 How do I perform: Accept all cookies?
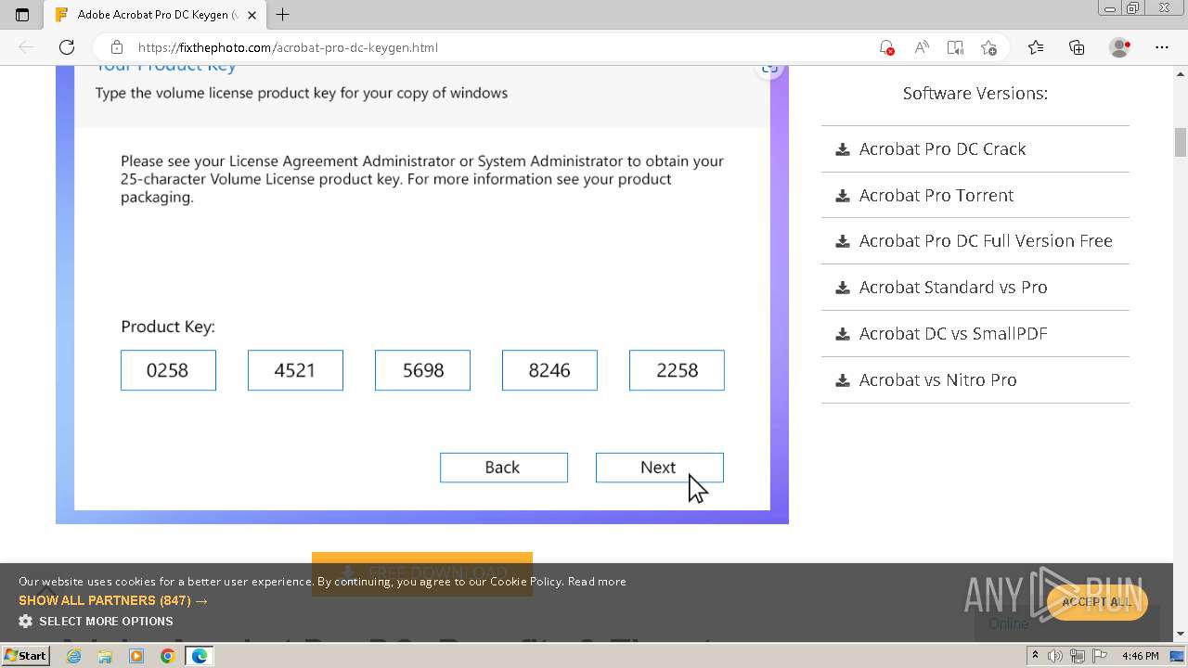pos(1097,601)
